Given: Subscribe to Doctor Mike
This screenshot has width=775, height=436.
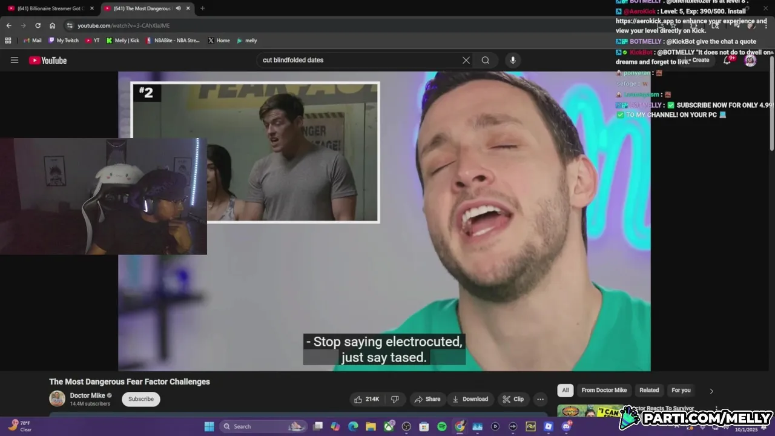Looking at the screenshot, I should pos(140,399).
